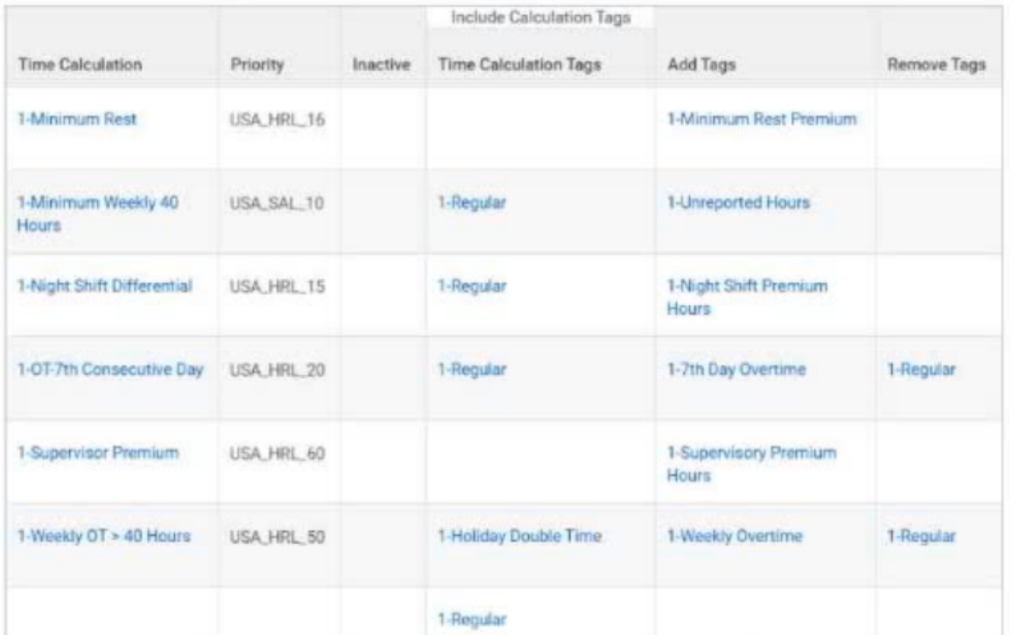Open 1-Night Shift Premium Hours tag
The image size is (1014, 635).
point(747,298)
